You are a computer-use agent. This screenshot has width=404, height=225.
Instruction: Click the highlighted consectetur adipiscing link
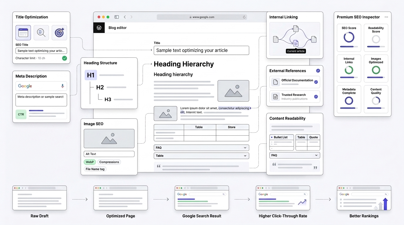[234, 108]
